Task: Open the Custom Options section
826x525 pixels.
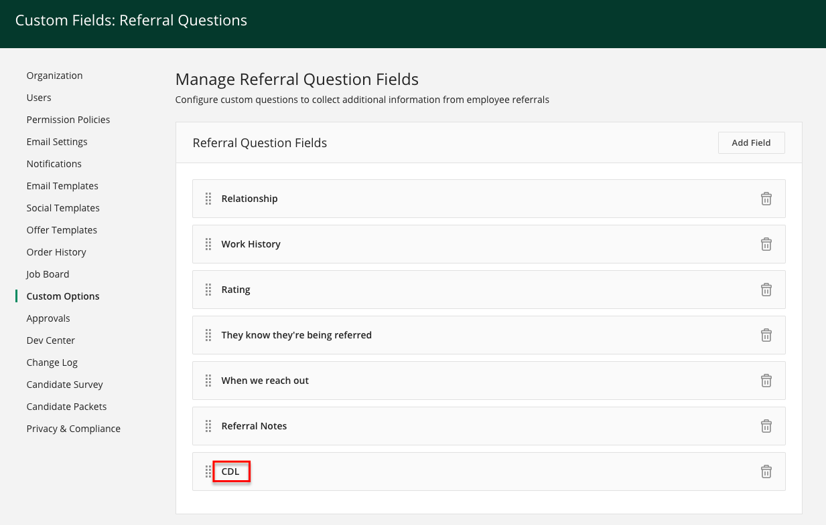Action: [x=62, y=296]
